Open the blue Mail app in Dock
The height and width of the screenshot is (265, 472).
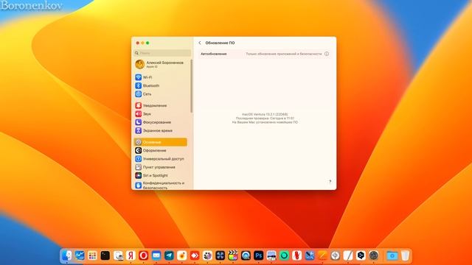pyautogui.click(x=156, y=255)
